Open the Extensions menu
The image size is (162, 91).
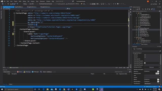[x=42, y=1]
